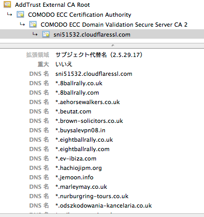Select COMODO ECC Domain Validation Secure Server CA 2
The image size is (204, 217).
point(114,25)
